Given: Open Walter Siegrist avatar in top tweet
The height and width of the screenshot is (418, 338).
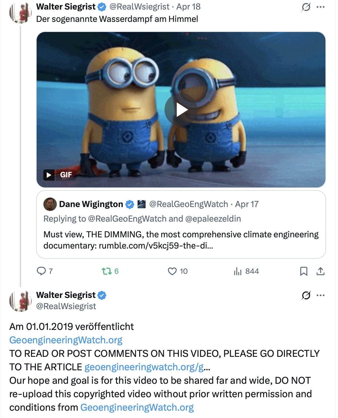Looking at the screenshot, I should point(20,13).
